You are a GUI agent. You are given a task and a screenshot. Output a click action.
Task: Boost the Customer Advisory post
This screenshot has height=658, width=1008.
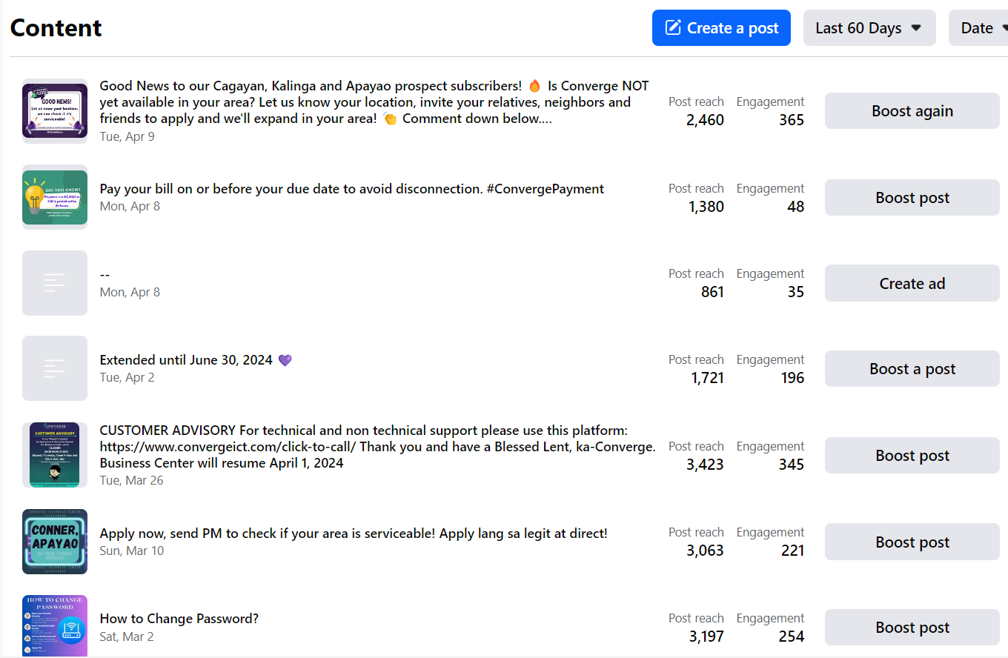[912, 456]
